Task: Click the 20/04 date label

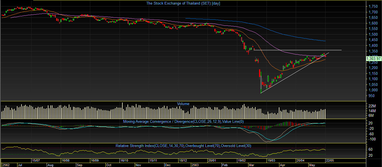Action: (300, 160)
